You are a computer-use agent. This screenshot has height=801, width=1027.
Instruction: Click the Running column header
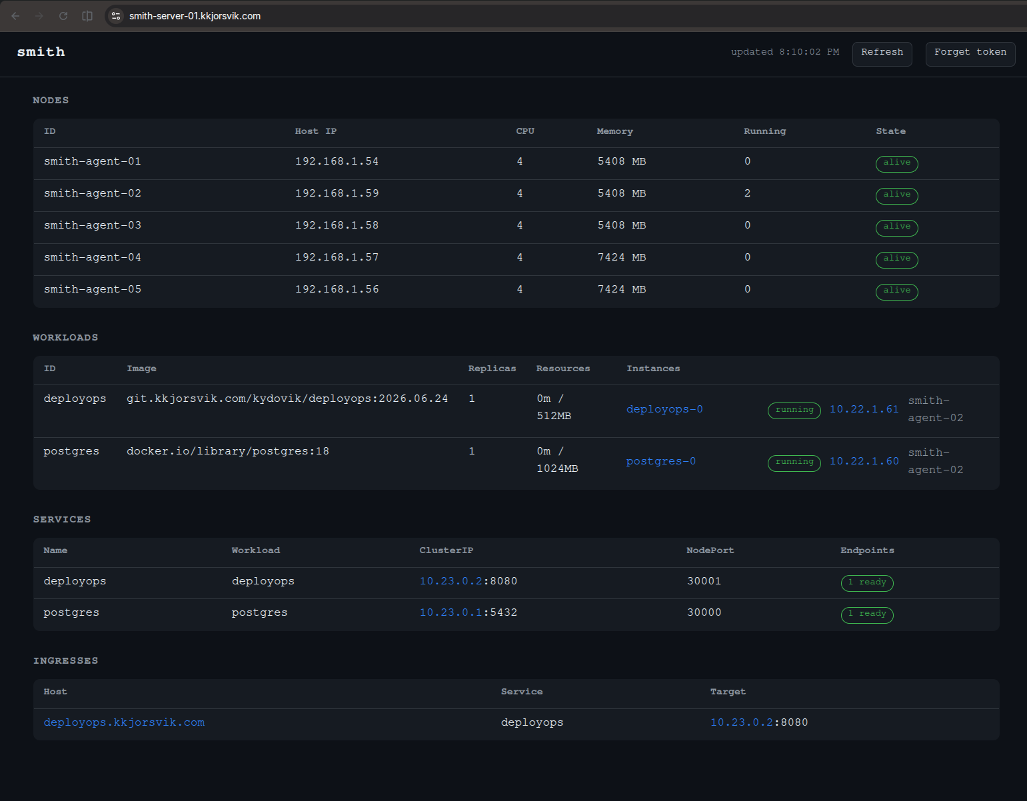click(764, 131)
